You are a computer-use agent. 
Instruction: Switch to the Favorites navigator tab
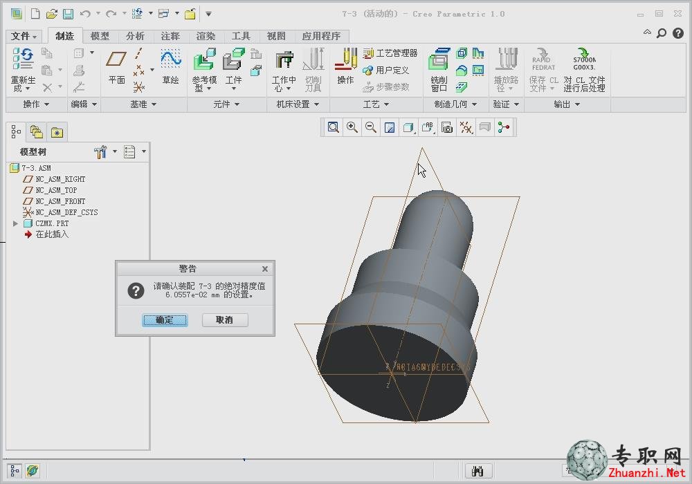pos(57,132)
